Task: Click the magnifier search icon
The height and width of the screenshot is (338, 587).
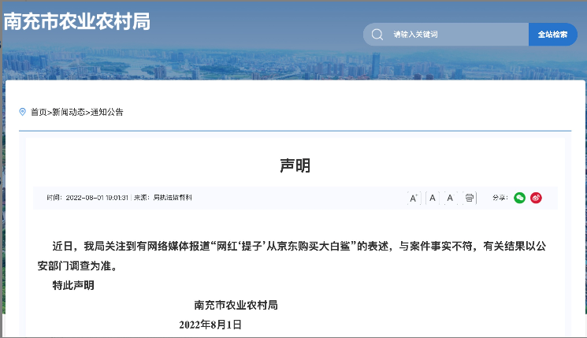Action: click(x=377, y=35)
